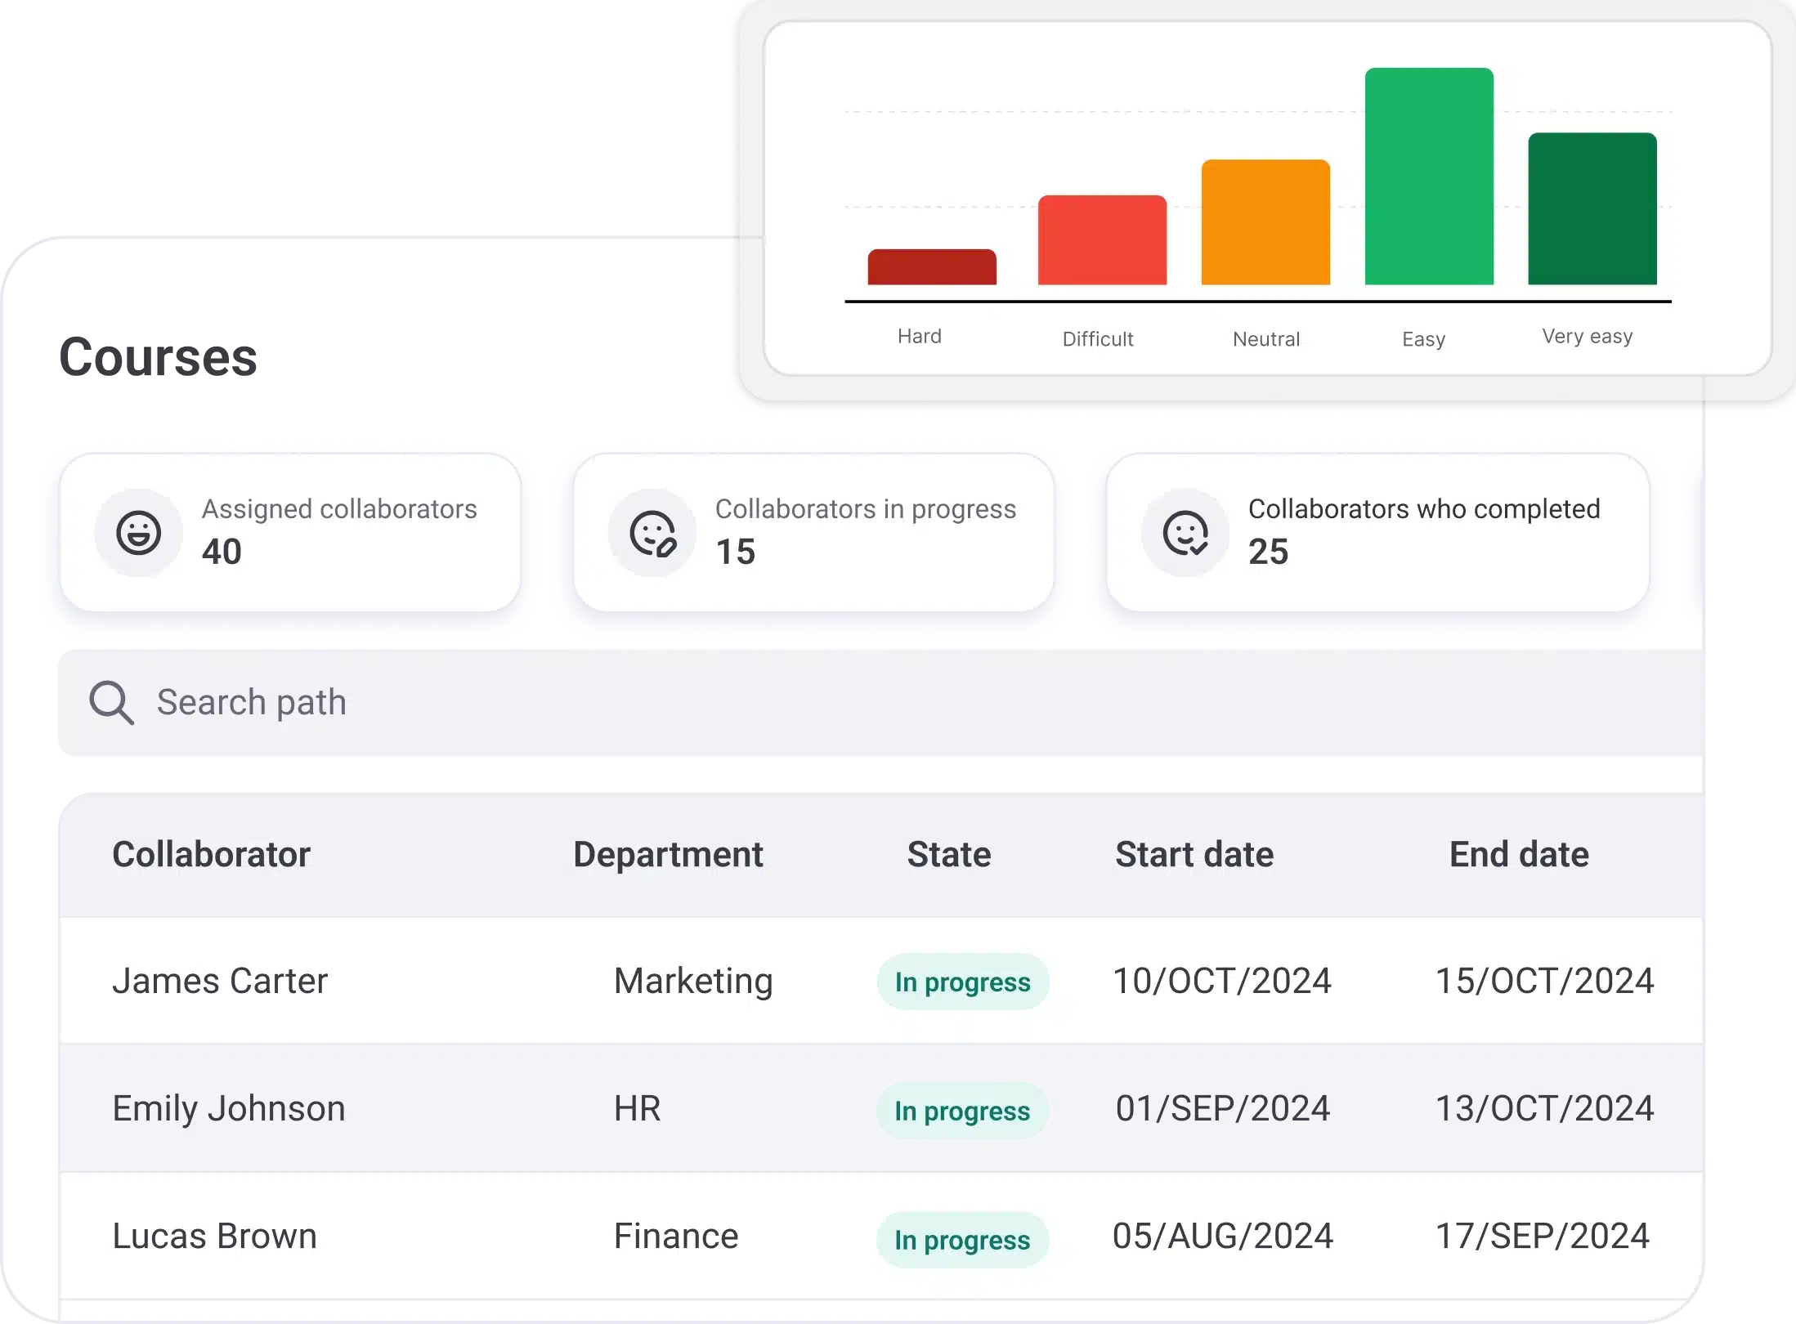Screen dimensions: 1796x1324
Task: Open James Carter's collaborator row
Action: coord(220,981)
